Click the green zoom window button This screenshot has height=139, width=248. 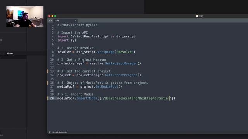point(55,16)
